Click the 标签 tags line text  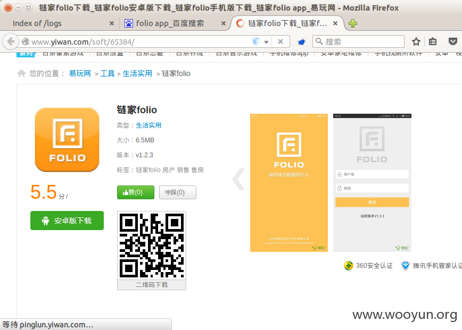160,170
